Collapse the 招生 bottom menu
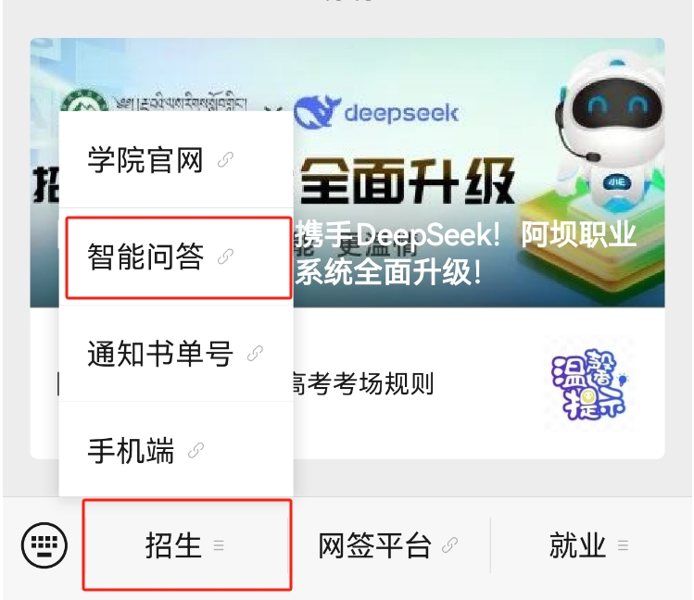Screen dimensions: 694x600 tap(186, 545)
